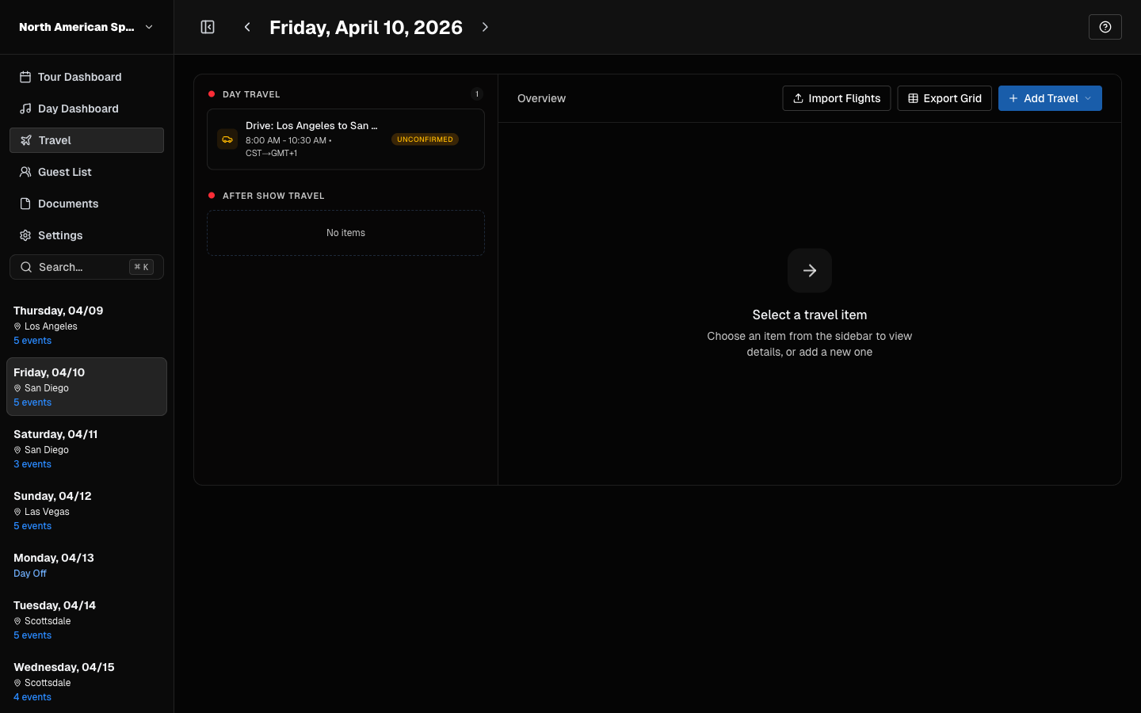Click the help question mark icon
Image resolution: width=1141 pixels, height=713 pixels.
[1105, 26]
